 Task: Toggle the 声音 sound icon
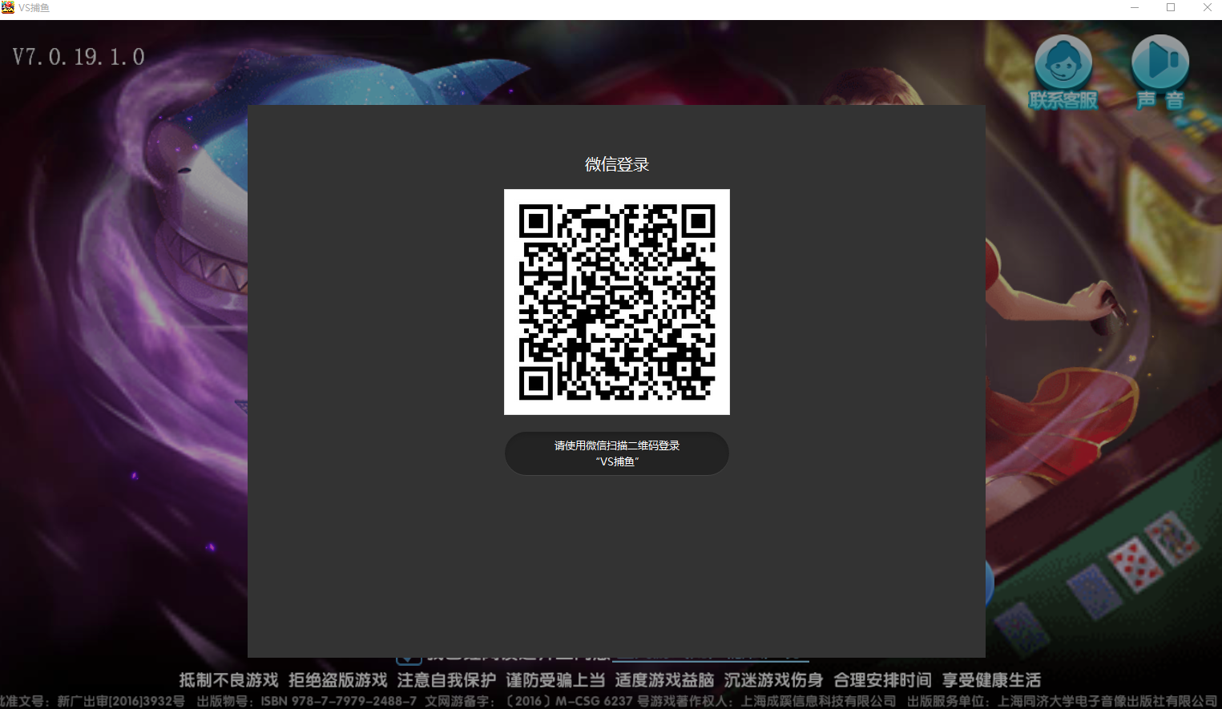[x=1159, y=72]
